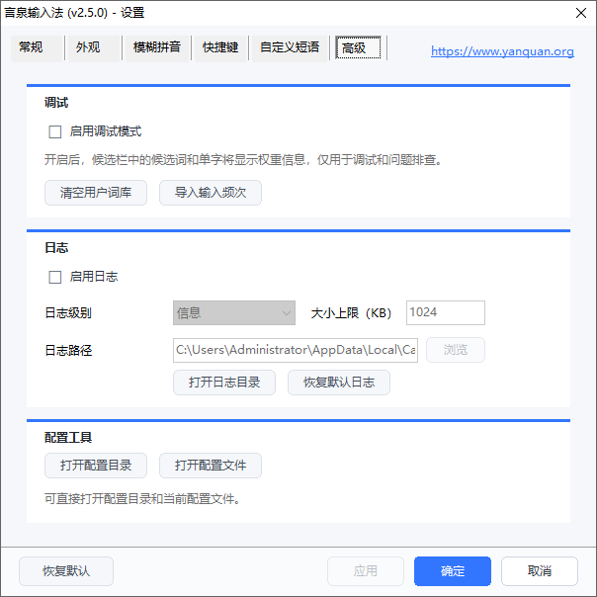Close the settings window with X
Viewport: 597px width, 597px height.
tap(581, 13)
